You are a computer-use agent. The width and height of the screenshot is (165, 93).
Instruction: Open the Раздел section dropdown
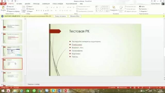click(x=30, y=11)
